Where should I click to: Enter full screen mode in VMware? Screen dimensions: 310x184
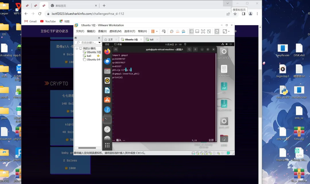click(x=203, y=32)
